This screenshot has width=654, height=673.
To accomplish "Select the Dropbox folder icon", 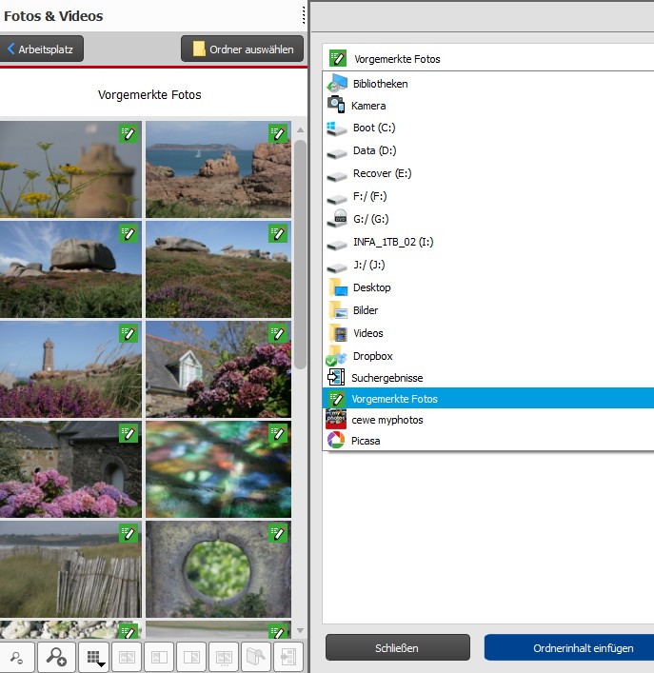I will (337, 356).
